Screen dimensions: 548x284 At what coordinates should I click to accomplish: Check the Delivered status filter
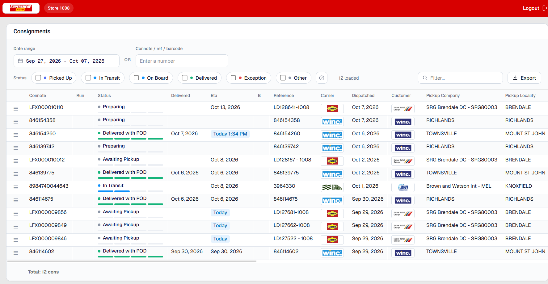coord(185,78)
